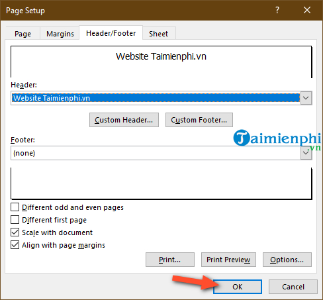323x300 pixels.
Task: Uncheck Scale with document
Action: (x=15, y=232)
